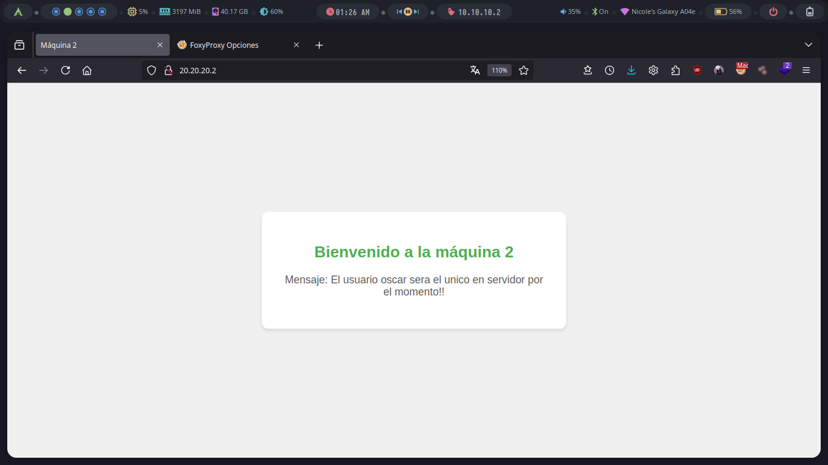
Task: Click the address bar showing 20.20.20.2
Action: click(315, 70)
